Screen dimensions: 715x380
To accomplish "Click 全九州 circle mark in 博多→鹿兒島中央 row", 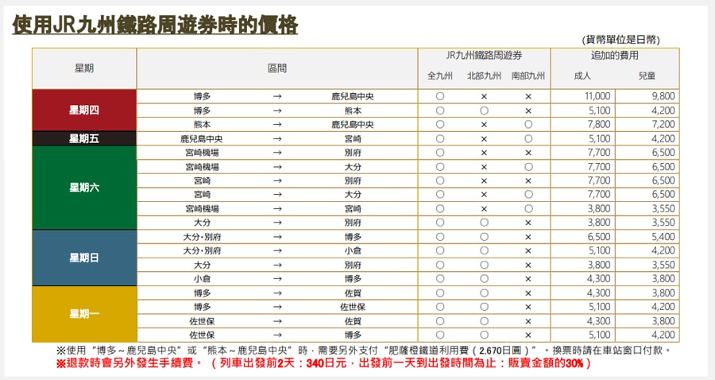I will [439, 96].
